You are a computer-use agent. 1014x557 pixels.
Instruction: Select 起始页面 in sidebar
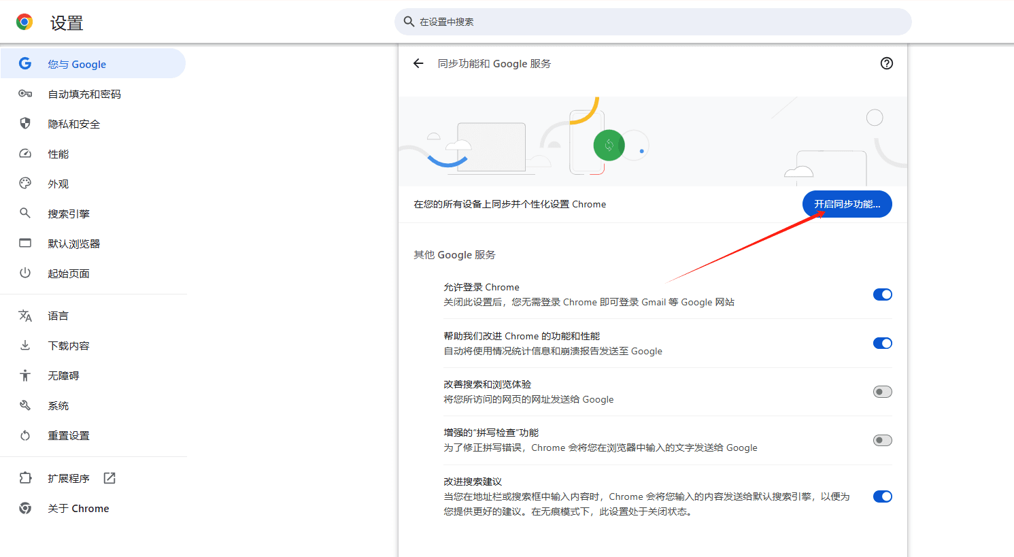coord(92,273)
